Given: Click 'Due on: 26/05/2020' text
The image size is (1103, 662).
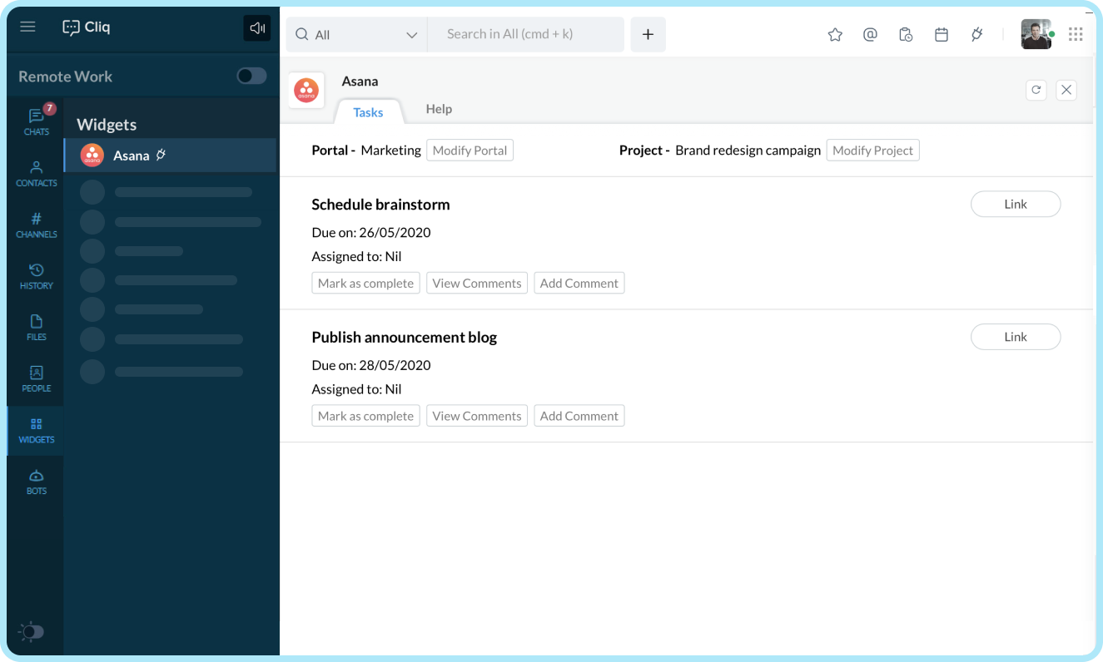Looking at the screenshot, I should tap(371, 232).
